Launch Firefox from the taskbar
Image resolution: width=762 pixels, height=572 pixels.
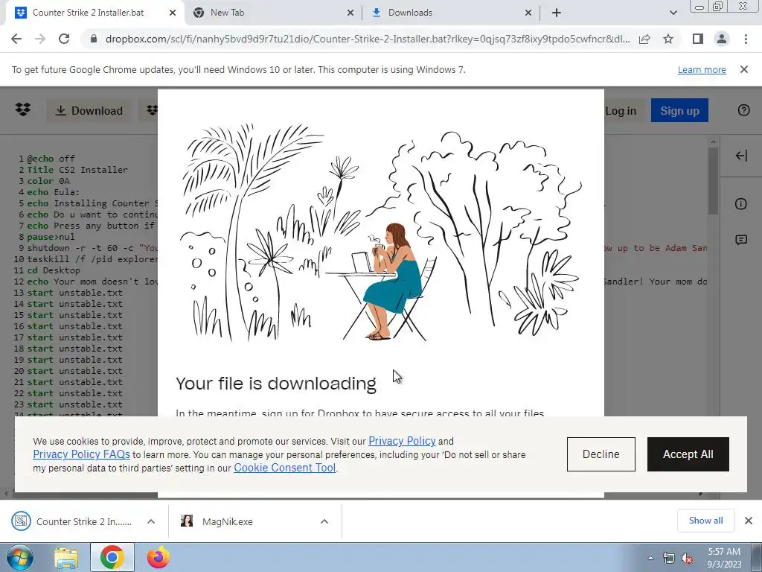(159, 557)
